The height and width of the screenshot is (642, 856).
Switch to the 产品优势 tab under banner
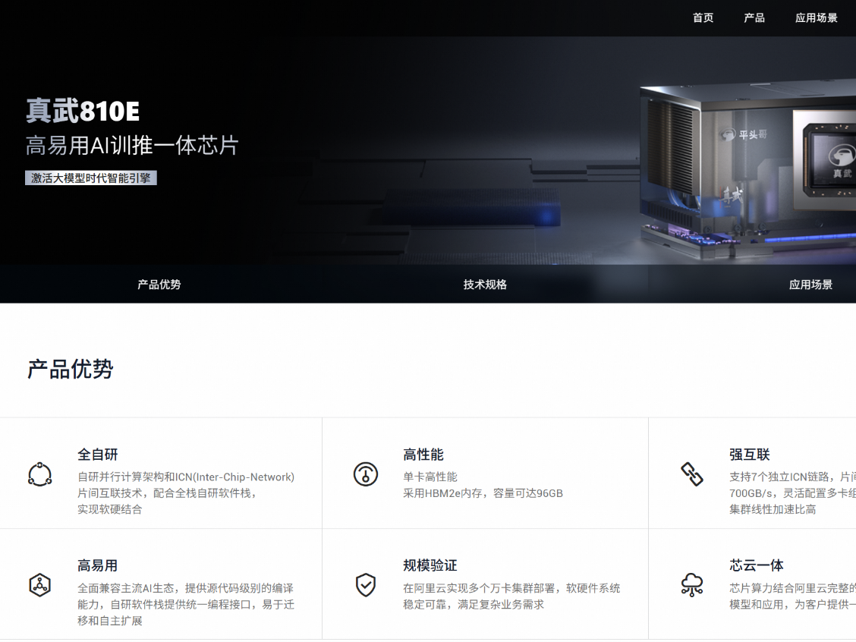159,285
